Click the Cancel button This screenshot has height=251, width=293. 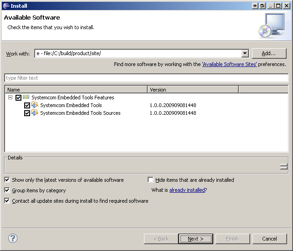click(269, 239)
